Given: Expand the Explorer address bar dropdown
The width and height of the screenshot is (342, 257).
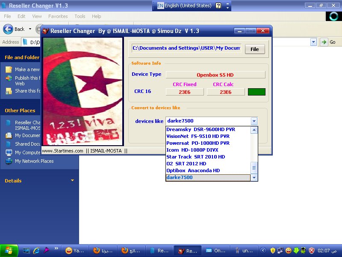Looking at the screenshot, I should [313, 42].
